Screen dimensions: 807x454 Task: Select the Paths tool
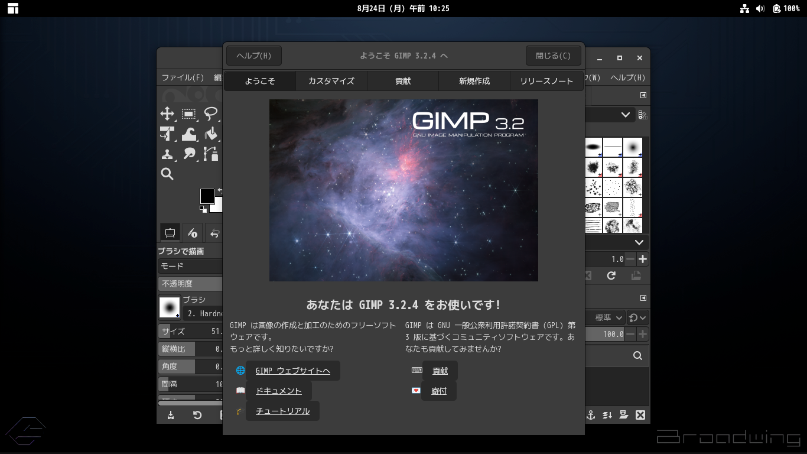point(211,154)
